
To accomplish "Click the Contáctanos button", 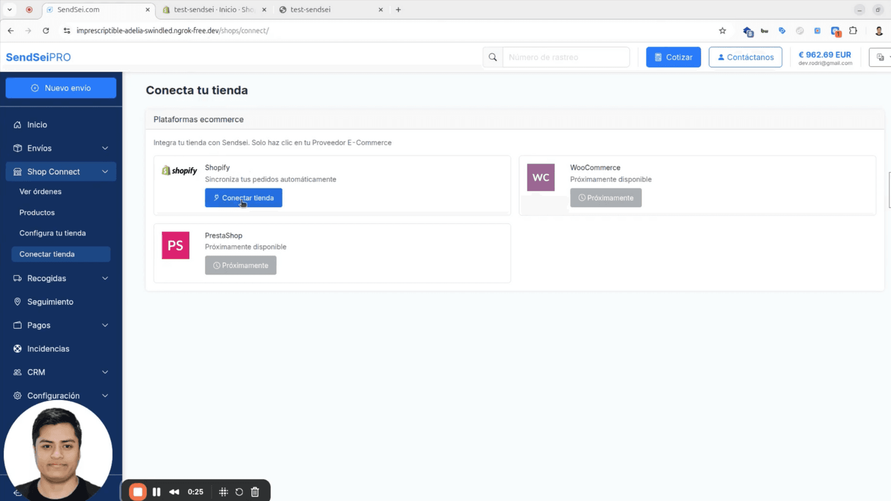I will click(x=745, y=57).
